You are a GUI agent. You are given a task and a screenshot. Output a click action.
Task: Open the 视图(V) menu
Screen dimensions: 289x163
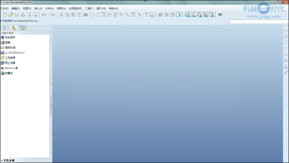coord(27,9)
